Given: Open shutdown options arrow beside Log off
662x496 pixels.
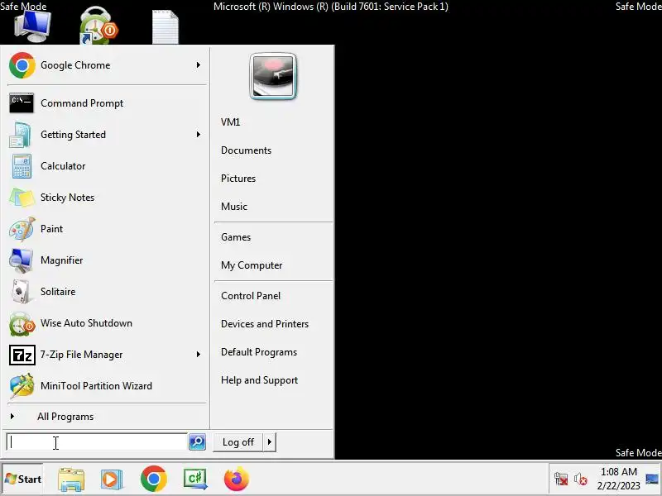Looking at the screenshot, I should click(x=270, y=442).
